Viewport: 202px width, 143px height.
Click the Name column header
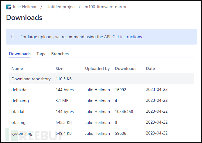click(x=17, y=68)
